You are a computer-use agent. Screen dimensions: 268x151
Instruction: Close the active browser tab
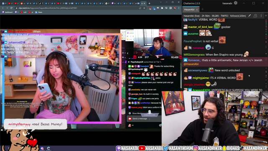(144, 3)
